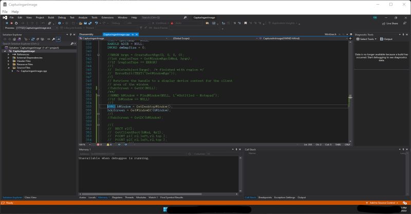Open the Process dropdown
This screenshot has width=411, height=214.
tap(36, 28)
